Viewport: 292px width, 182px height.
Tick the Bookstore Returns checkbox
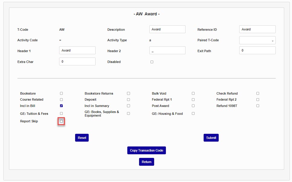[129, 93]
